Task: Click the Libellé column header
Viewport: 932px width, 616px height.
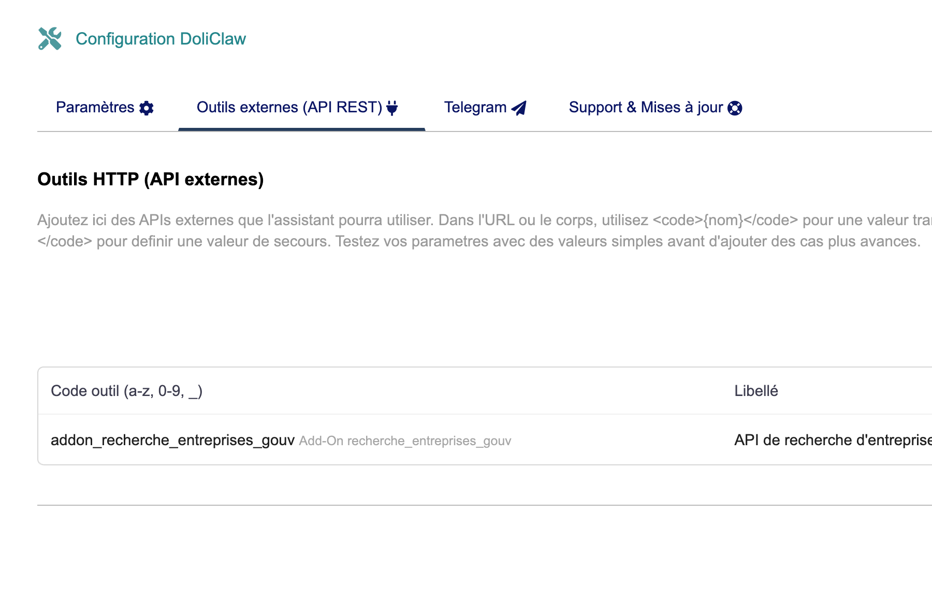Action: [x=756, y=391]
